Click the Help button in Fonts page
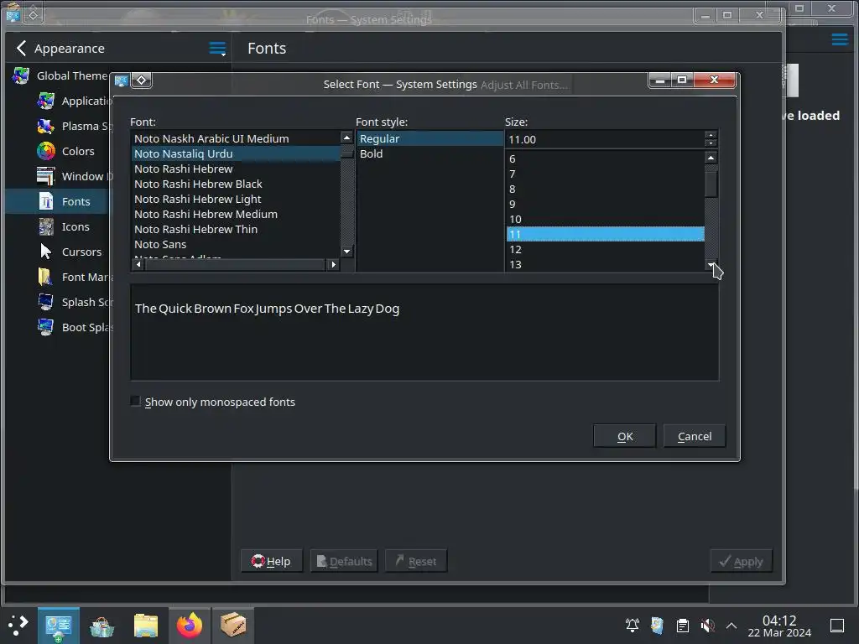 point(271,561)
